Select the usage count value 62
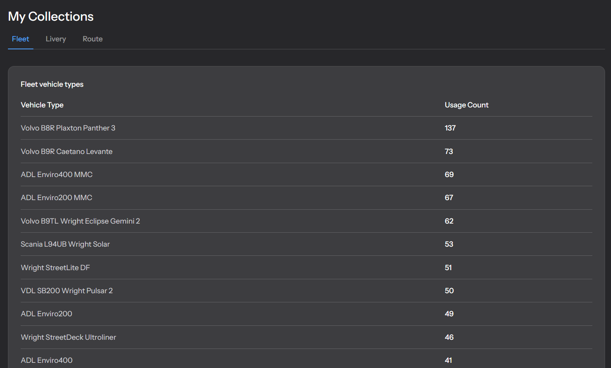This screenshot has width=611, height=368. click(x=449, y=221)
